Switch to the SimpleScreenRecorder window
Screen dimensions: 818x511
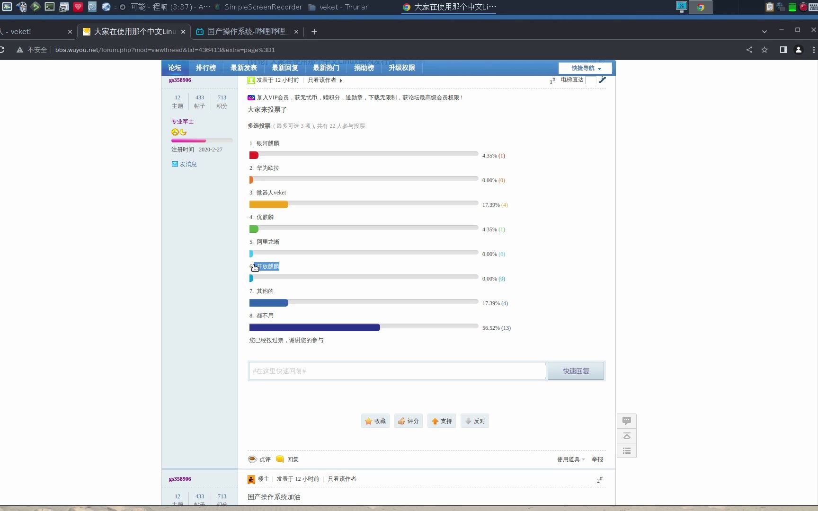(x=258, y=7)
